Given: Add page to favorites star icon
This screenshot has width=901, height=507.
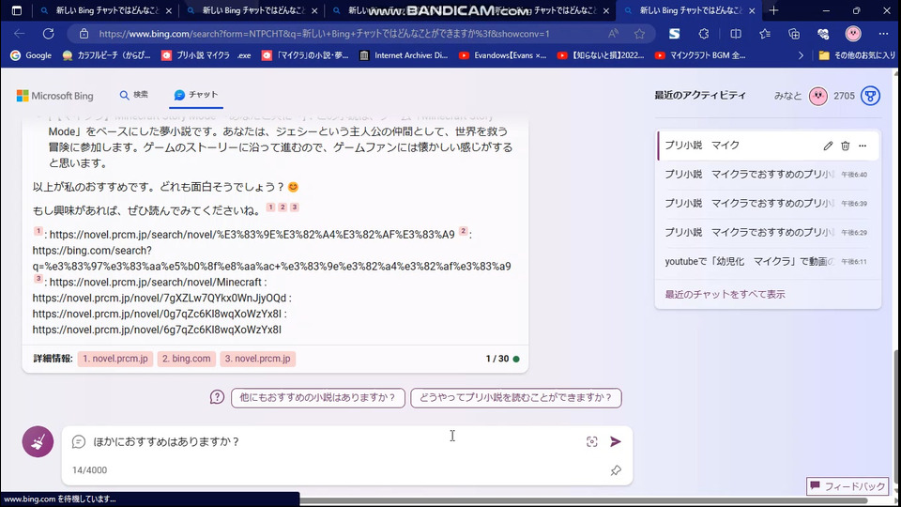Looking at the screenshot, I should tap(639, 34).
